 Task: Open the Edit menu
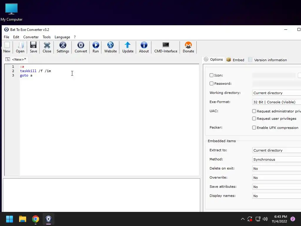[x=16, y=37]
